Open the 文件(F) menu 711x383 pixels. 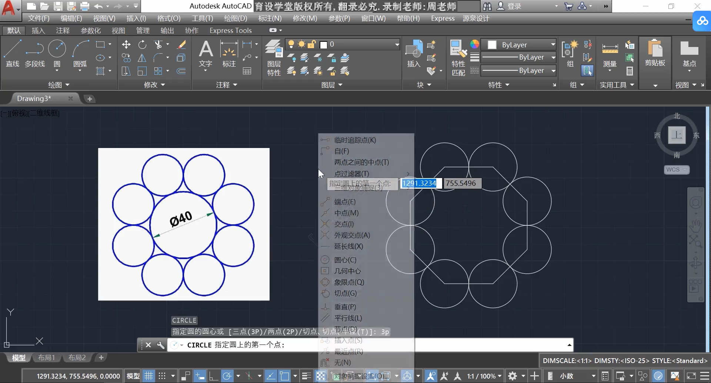point(39,18)
